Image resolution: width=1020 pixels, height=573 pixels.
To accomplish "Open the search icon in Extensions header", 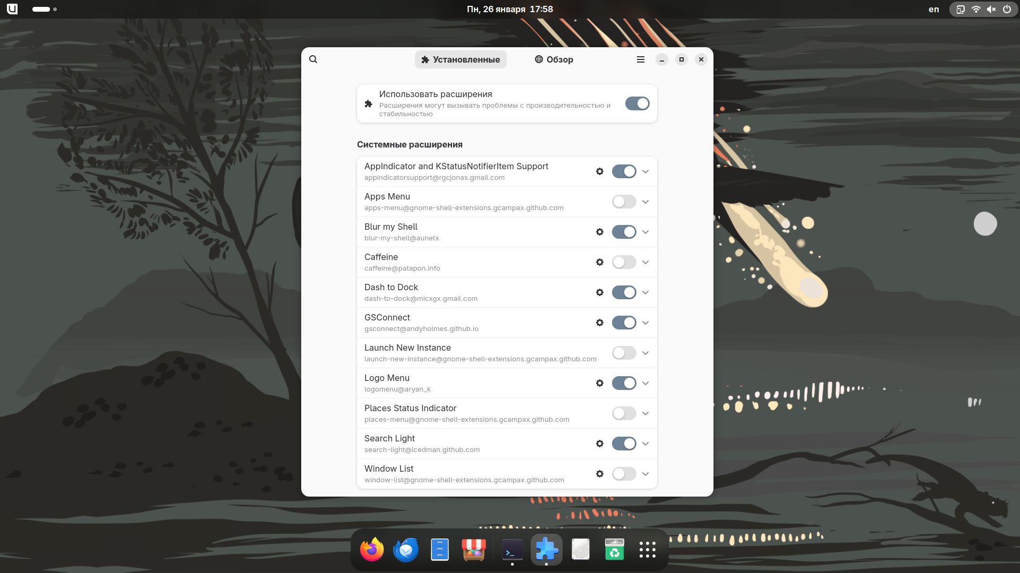I will coord(313,59).
